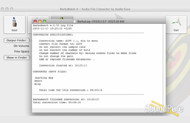Click the BarbaBatch 4 main window title bar
The width and height of the screenshot is (190, 123).
click(95, 9)
